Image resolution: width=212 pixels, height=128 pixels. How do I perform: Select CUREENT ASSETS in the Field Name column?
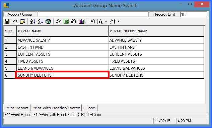tap(63, 54)
